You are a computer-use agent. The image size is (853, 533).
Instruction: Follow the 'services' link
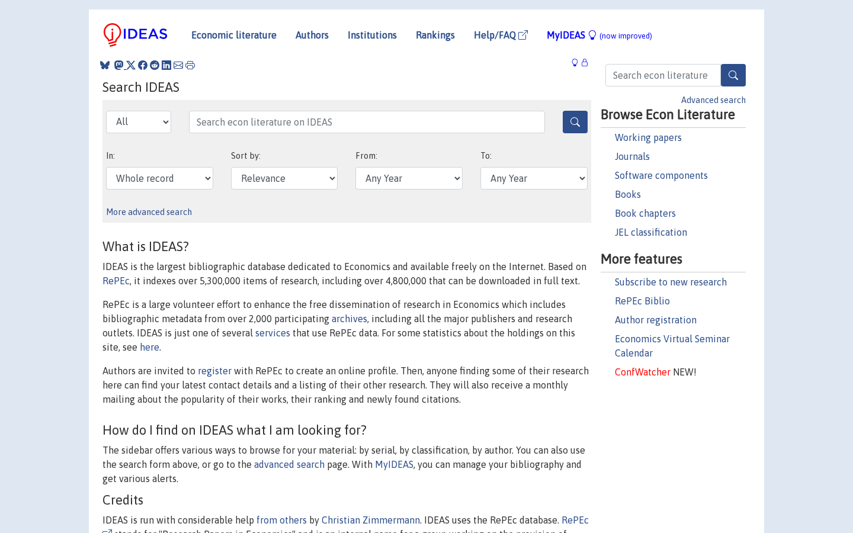[x=272, y=333]
